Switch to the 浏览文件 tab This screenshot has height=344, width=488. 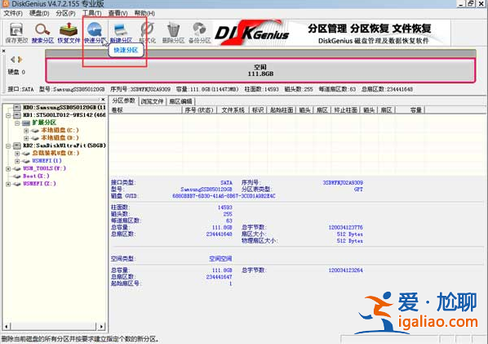(x=152, y=101)
